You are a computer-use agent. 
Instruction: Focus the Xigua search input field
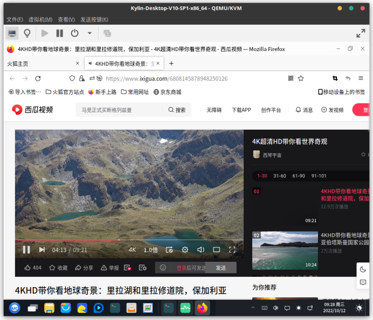coord(119,110)
